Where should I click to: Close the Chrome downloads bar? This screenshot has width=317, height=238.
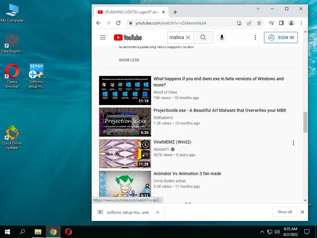302,212
